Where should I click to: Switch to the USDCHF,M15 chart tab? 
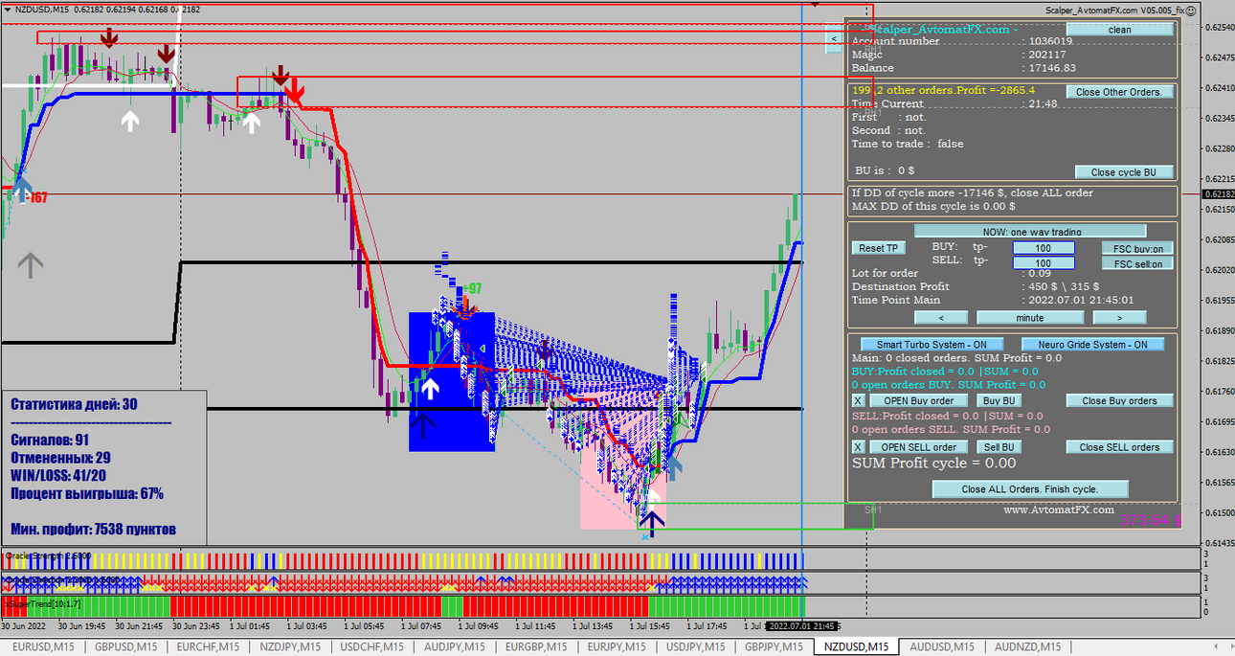[372, 647]
